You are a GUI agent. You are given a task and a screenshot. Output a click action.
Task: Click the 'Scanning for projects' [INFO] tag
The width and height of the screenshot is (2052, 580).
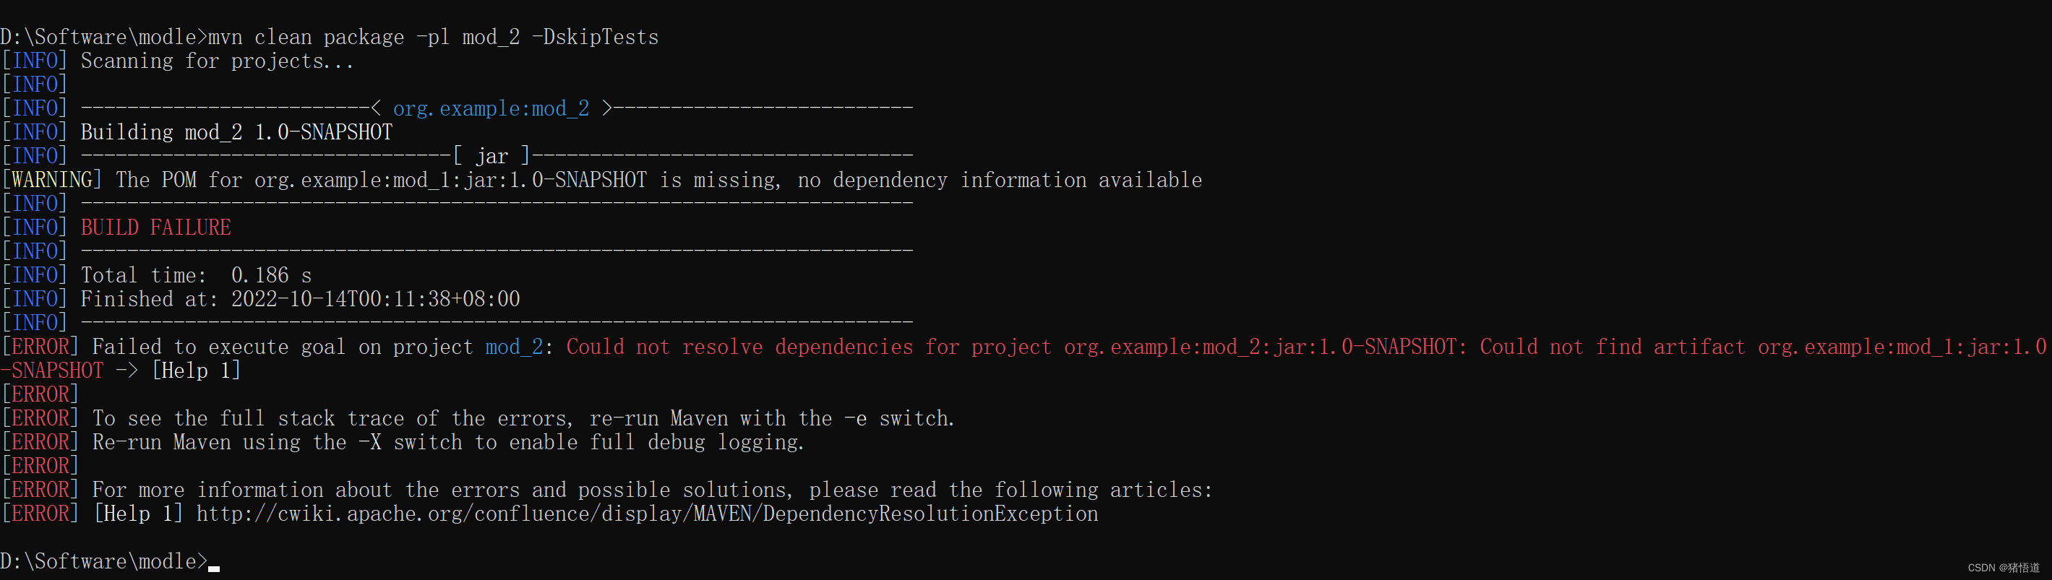click(x=34, y=61)
